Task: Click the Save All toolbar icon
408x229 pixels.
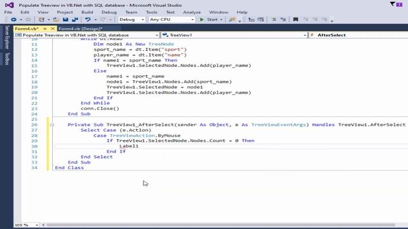Action: 75,20
